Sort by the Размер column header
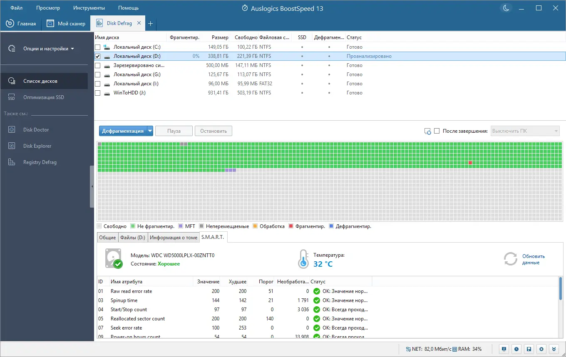 [x=220, y=37]
